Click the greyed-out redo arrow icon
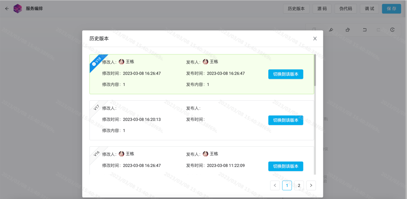The image size is (407, 199). [x=378, y=30]
